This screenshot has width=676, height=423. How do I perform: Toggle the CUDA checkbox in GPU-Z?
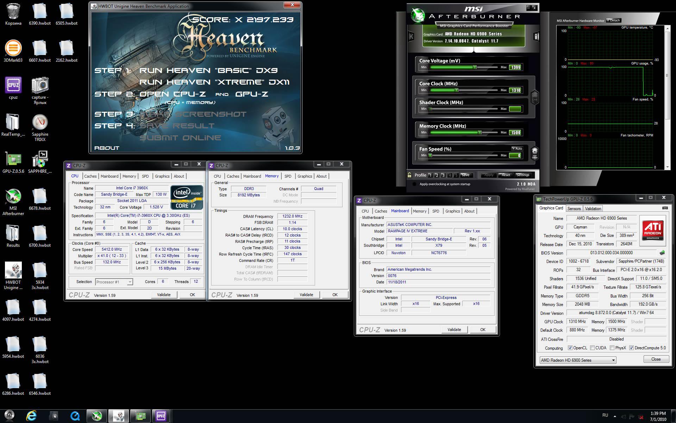tap(592, 348)
